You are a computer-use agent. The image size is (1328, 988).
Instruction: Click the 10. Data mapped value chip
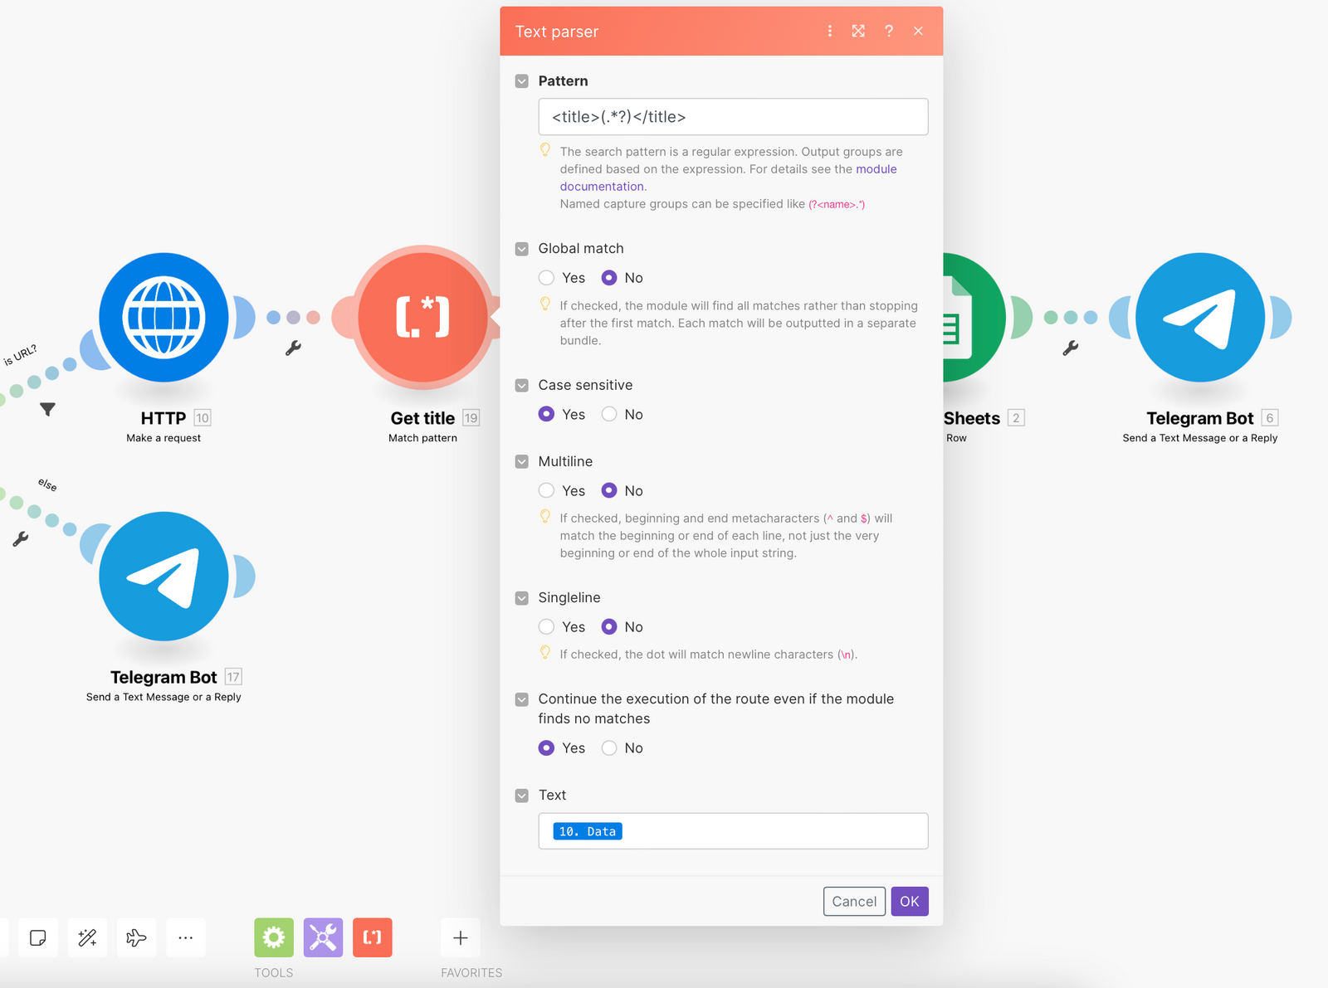pyautogui.click(x=587, y=830)
